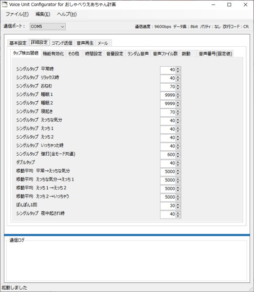Open the 音声番号(固定値) sub-tab

coord(215,54)
